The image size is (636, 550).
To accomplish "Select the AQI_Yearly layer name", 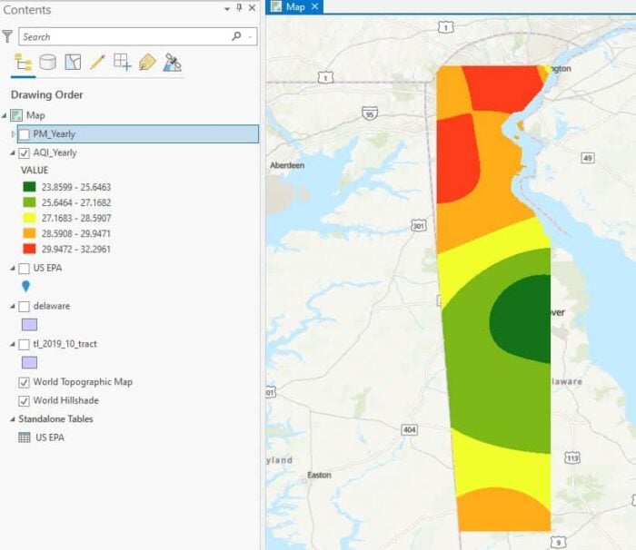I will (x=55, y=152).
